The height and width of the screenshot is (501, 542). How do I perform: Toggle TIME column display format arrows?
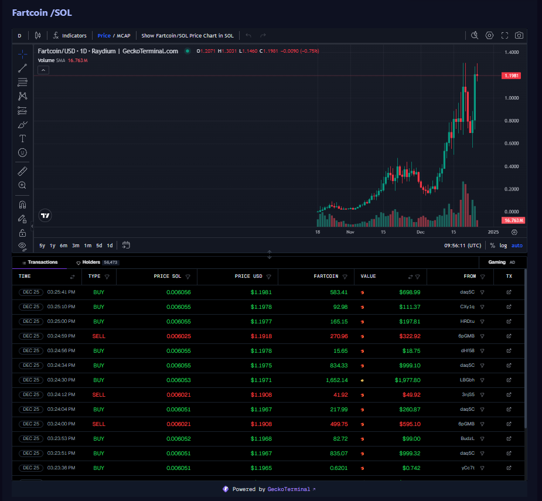coord(72,277)
